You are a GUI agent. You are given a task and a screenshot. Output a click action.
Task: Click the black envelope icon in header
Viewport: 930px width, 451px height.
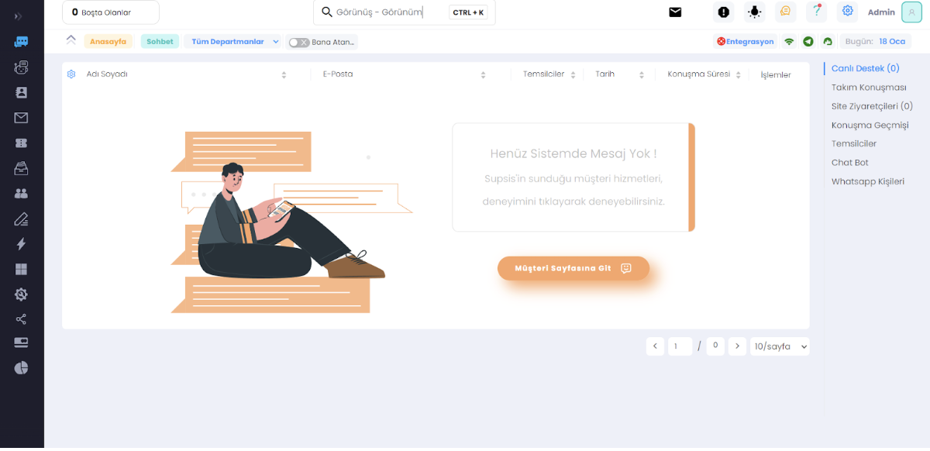(675, 12)
